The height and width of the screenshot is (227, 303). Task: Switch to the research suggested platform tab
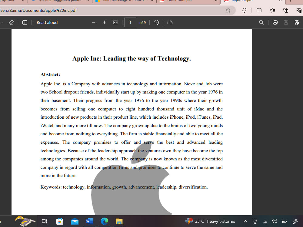(61, 1)
